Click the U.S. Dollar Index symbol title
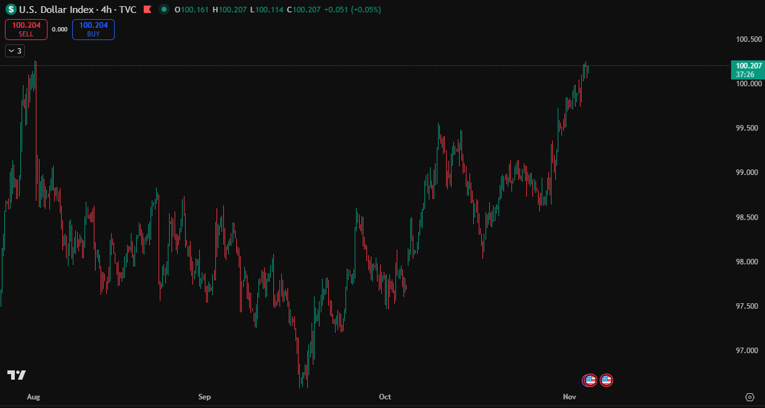Image resolution: width=765 pixels, height=408 pixels. pos(77,10)
